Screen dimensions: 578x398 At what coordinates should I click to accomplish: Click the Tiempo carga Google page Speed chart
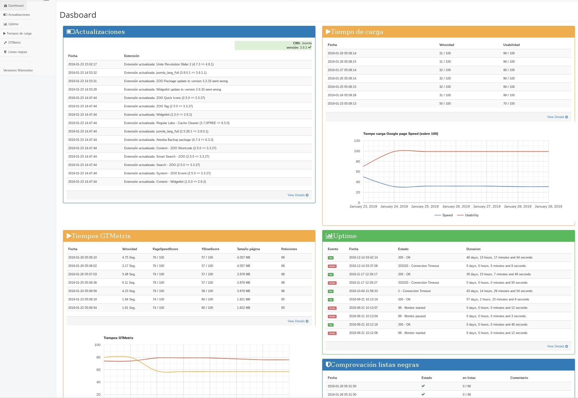(x=456, y=172)
